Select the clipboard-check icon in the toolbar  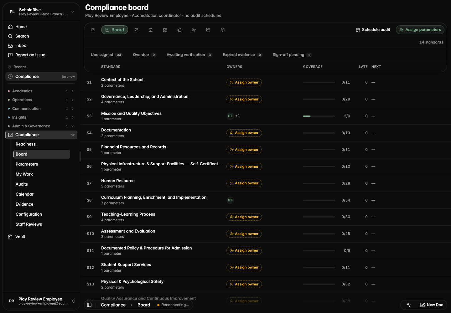[151, 30]
